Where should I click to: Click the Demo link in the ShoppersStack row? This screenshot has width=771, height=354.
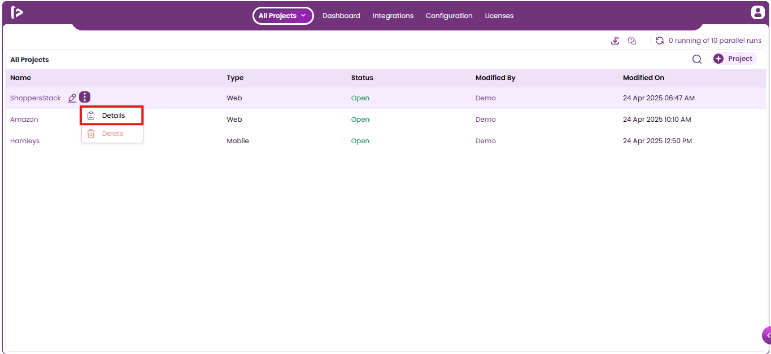[486, 98]
